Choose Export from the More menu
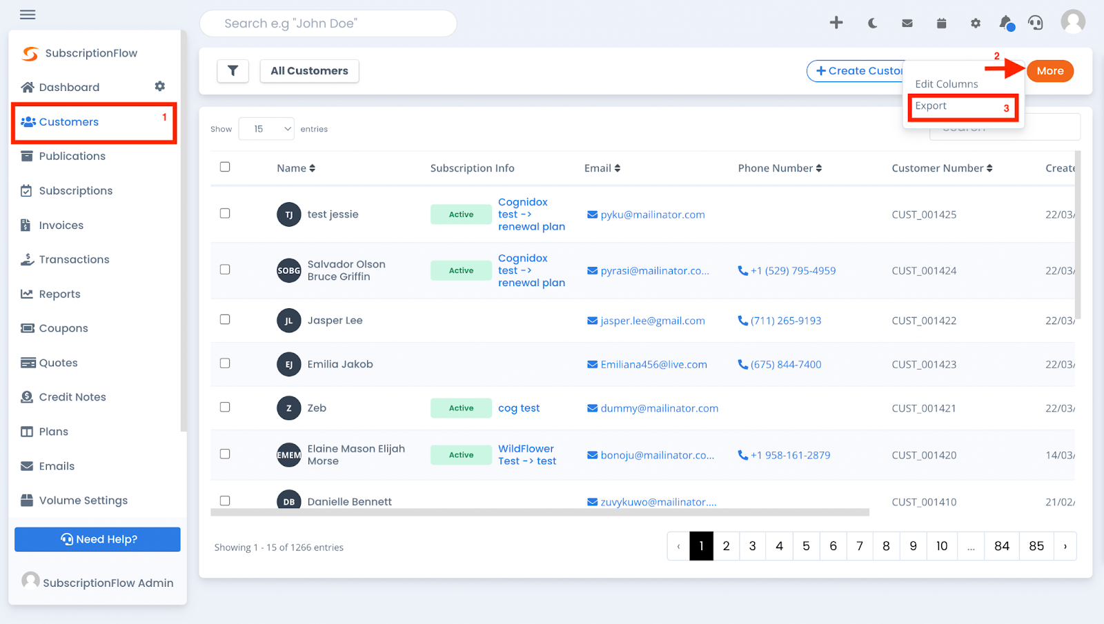 [x=932, y=105]
